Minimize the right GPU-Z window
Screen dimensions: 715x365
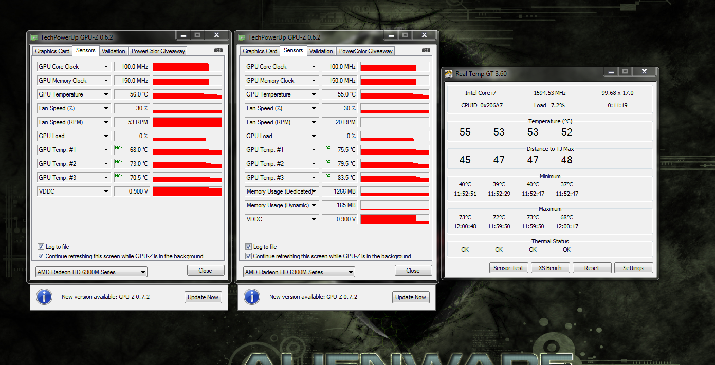coord(391,35)
